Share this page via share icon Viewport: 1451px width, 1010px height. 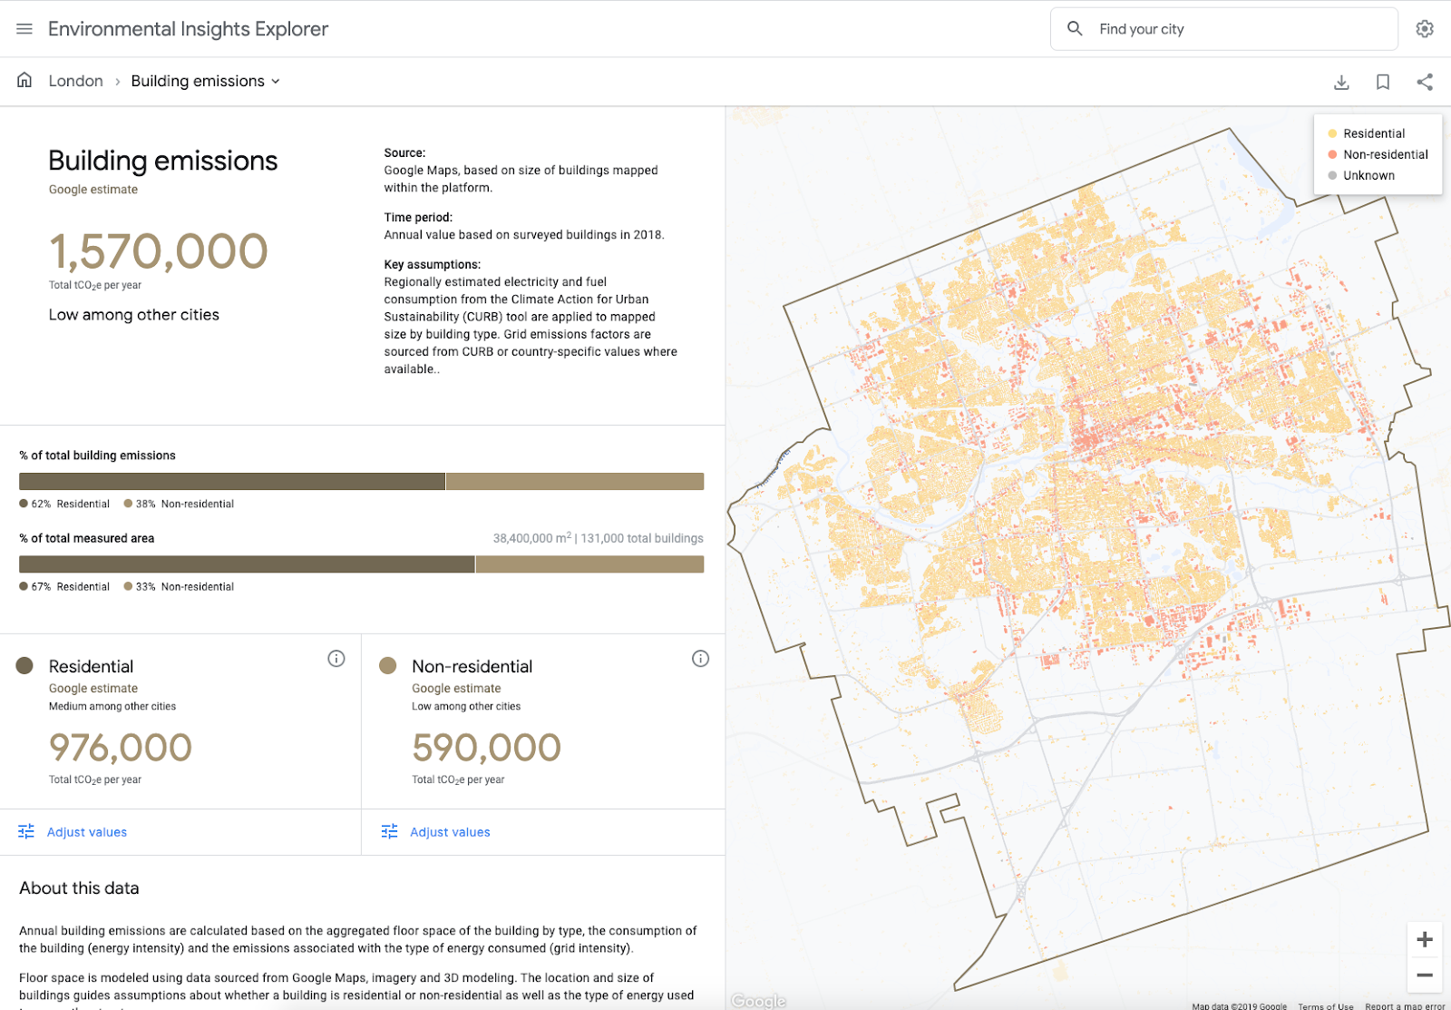(1425, 83)
